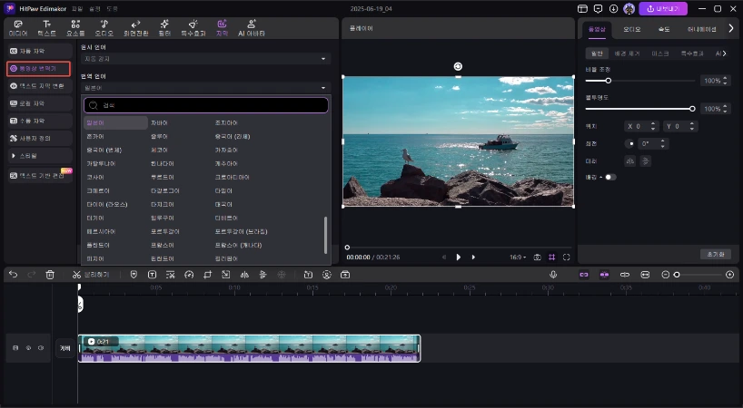Open the 필터 (Filter) toolbar tab
743x408 pixels.
pyautogui.click(x=164, y=28)
